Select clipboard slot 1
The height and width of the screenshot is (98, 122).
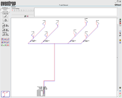coord(13,10)
